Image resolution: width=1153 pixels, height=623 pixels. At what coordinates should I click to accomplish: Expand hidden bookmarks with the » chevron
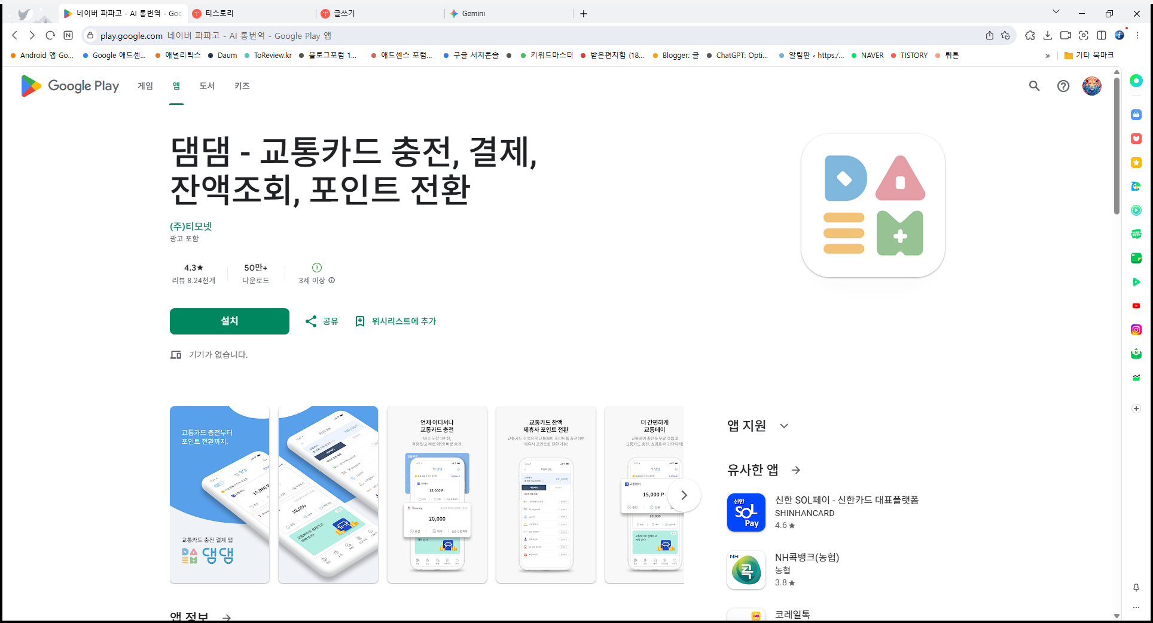point(1047,56)
